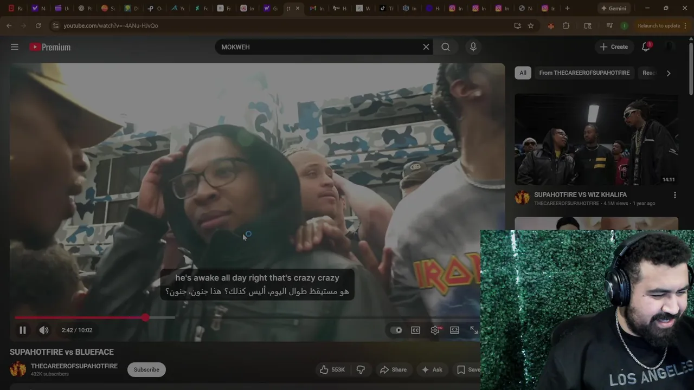Open the Chrome extensions puzzle menu
This screenshot has width=694, height=390.
point(566,25)
